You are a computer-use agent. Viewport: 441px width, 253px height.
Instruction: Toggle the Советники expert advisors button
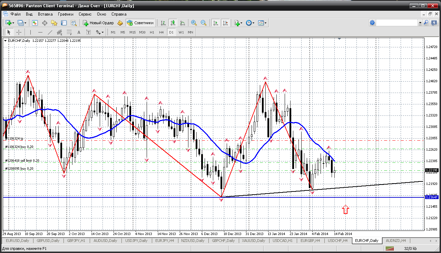click(140, 23)
